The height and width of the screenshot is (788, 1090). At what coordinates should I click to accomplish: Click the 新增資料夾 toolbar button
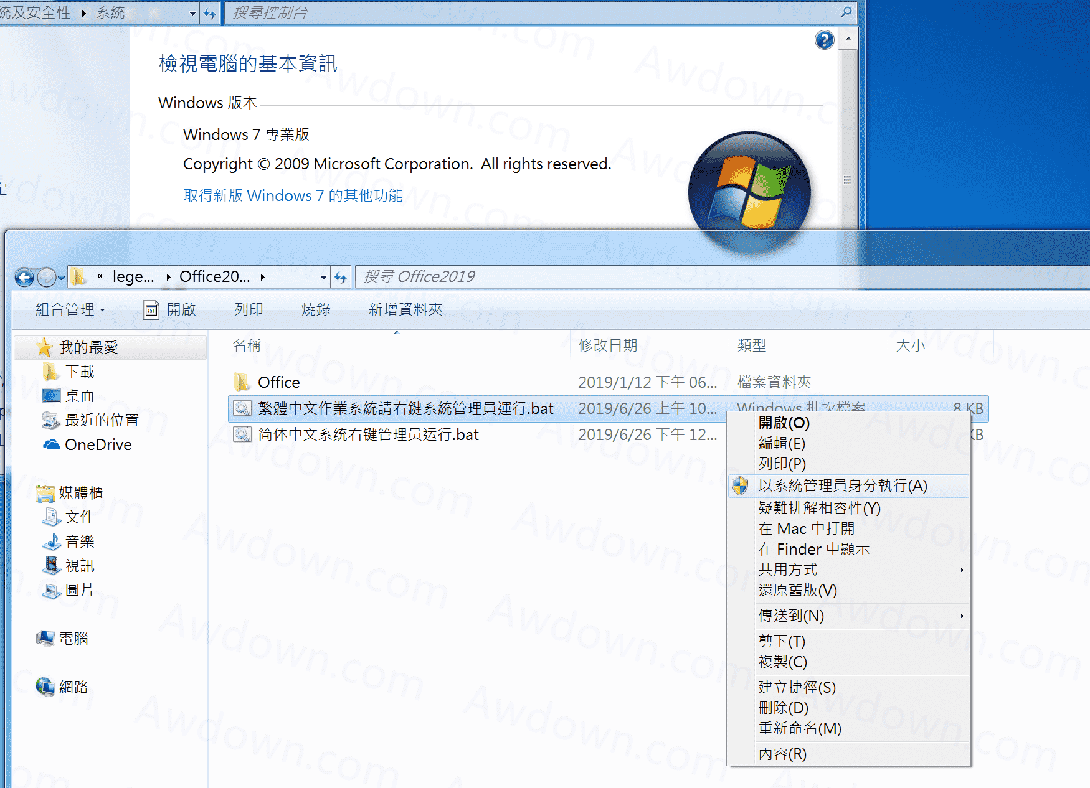405,309
